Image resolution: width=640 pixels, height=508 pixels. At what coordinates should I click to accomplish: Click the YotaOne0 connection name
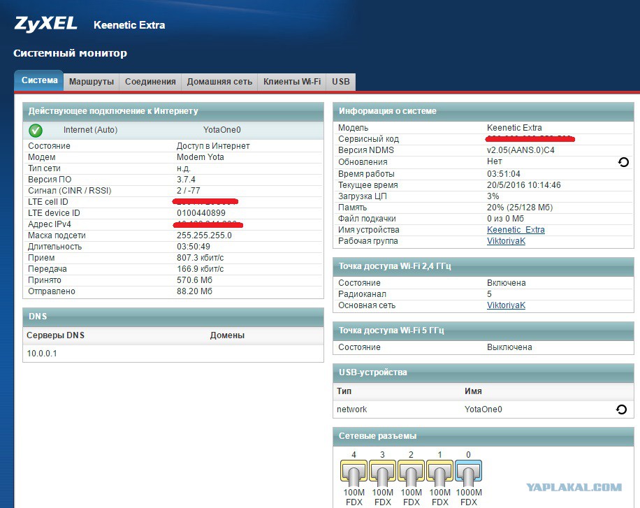tap(222, 130)
